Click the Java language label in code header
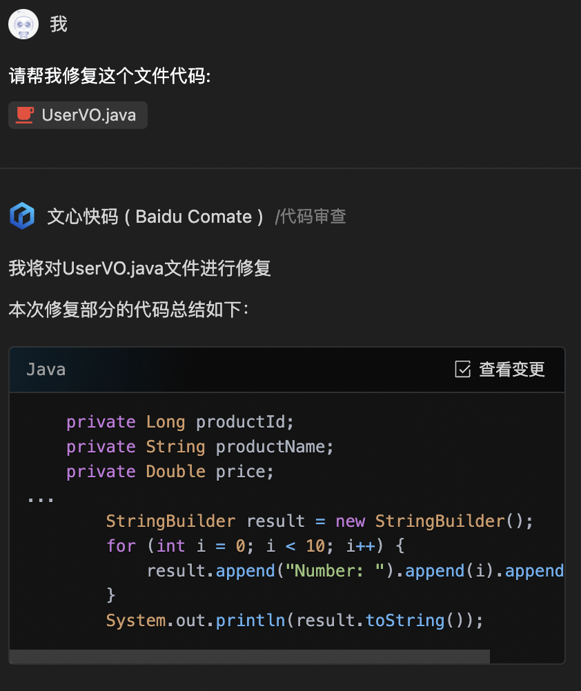Screen dimensions: 581x691 [x=46, y=370]
